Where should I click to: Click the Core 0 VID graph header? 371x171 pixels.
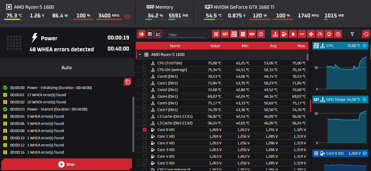click(x=340, y=153)
